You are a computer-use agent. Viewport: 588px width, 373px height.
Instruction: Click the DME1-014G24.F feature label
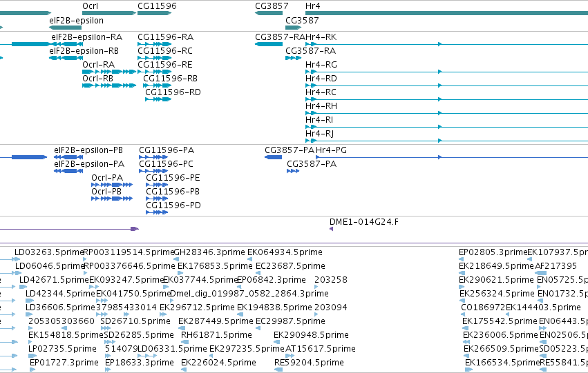[364, 222]
